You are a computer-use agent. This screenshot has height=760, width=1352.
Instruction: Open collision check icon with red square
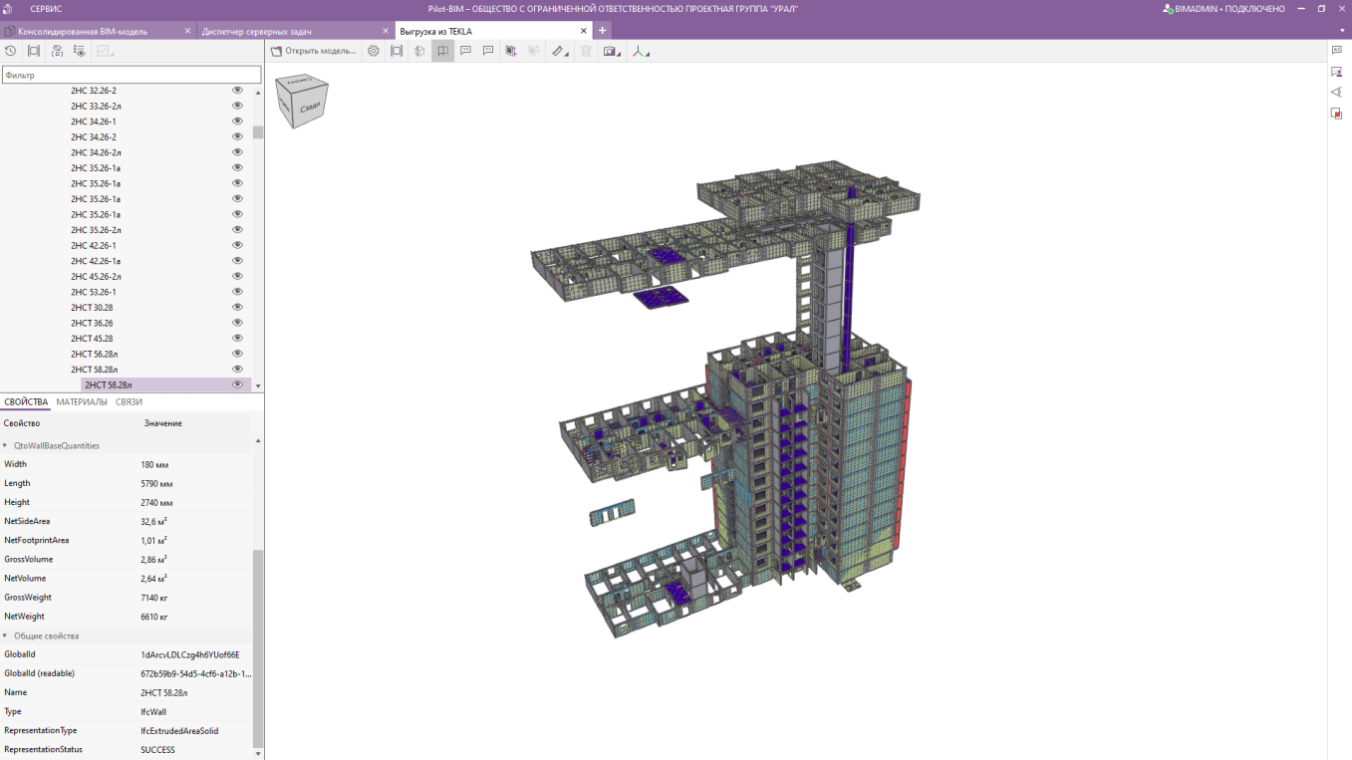[x=1337, y=114]
